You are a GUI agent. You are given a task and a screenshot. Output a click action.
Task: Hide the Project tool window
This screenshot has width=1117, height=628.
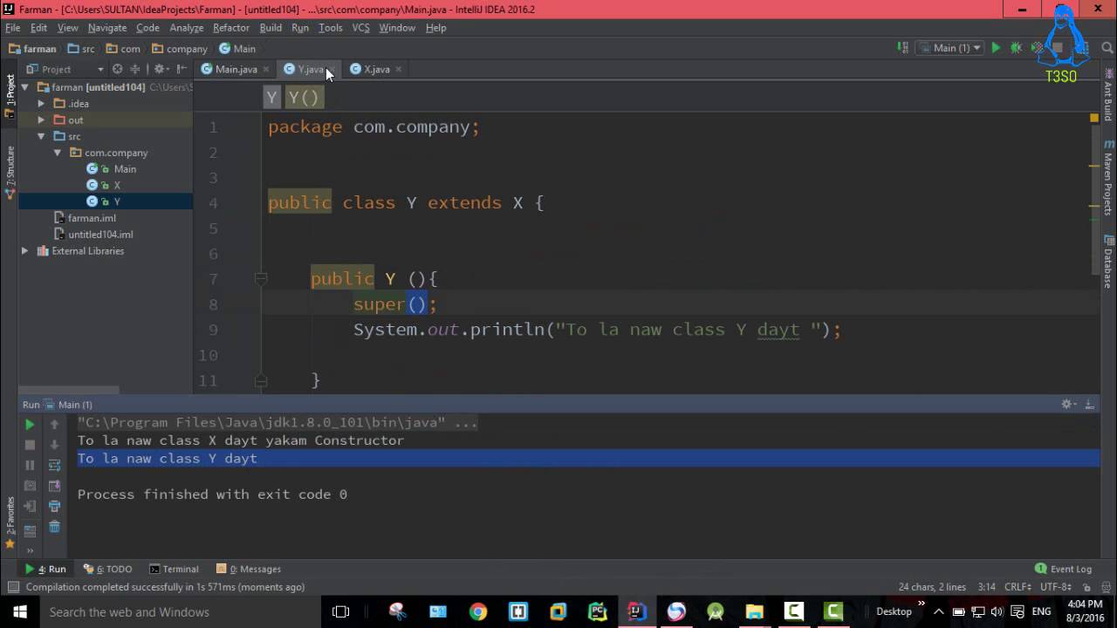(x=182, y=69)
